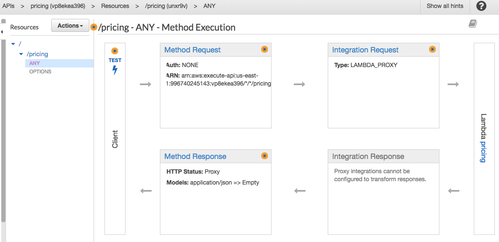
Task: Click the orange status dot on Integration Request
Action: click(x=432, y=49)
